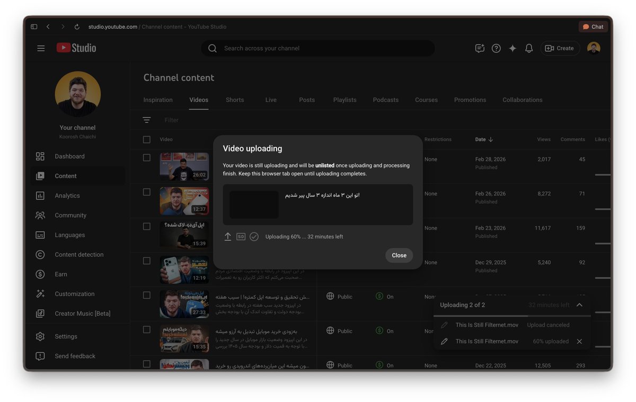Open Settings in the sidebar
The height and width of the screenshot is (402, 636).
(77, 336)
